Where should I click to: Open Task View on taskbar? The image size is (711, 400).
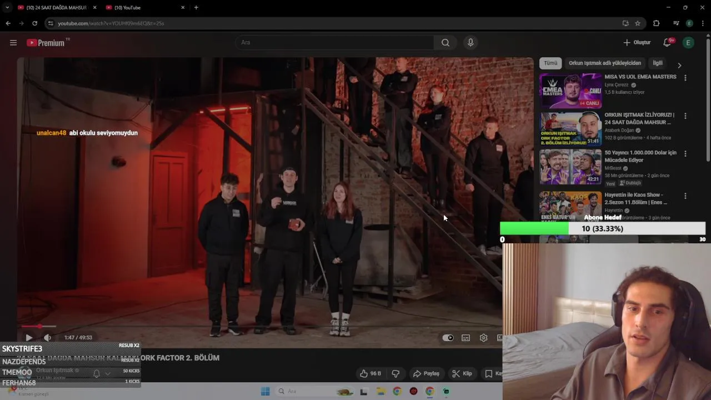(x=364, y=391)
